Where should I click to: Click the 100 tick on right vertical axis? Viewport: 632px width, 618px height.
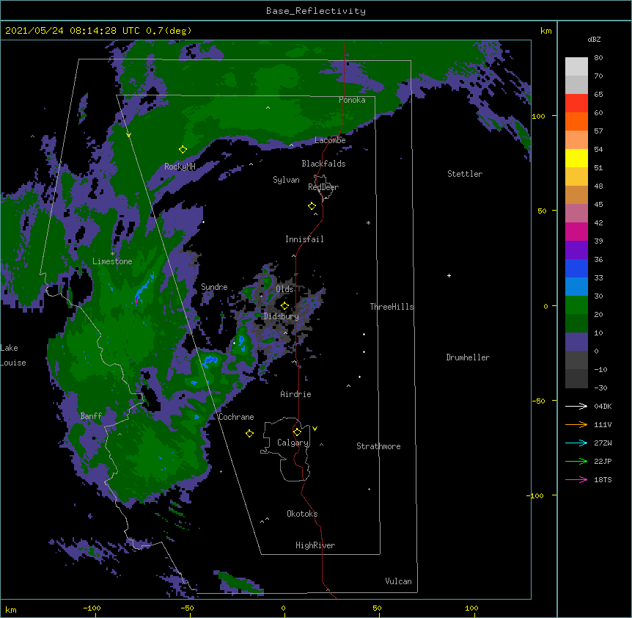(538, 116)
